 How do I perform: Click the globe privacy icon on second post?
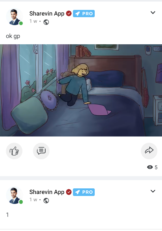pyautogui.click(x=46, y=201)
